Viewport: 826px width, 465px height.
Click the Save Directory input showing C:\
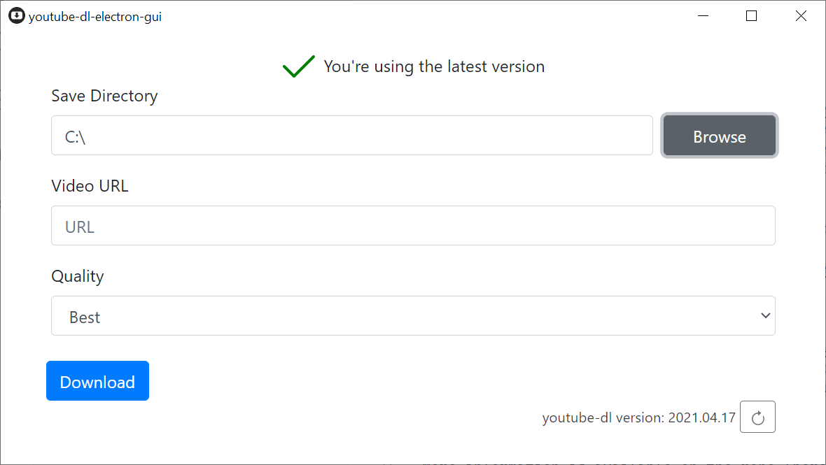350,136
